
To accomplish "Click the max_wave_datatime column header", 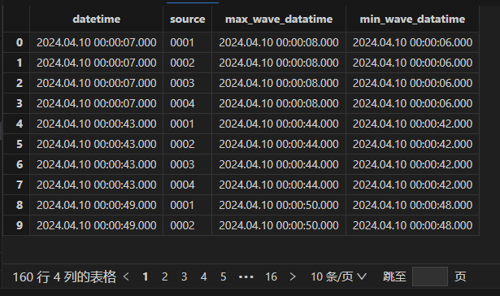I will (279, 20).
